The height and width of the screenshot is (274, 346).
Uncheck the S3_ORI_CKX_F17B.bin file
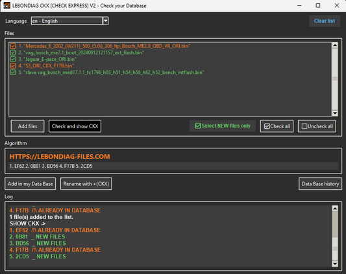point(13,65)
